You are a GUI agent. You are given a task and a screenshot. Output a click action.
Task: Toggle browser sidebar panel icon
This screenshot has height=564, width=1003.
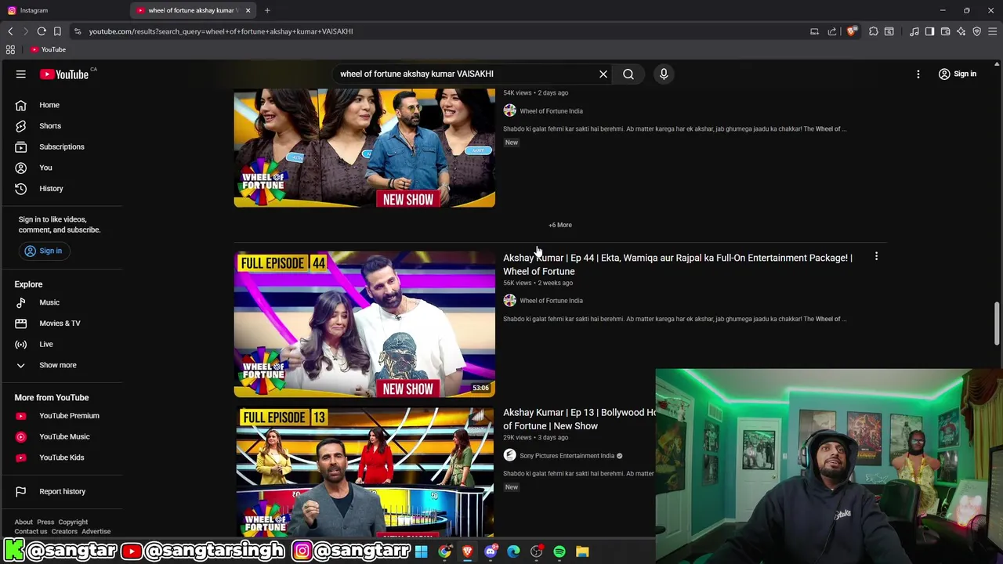coord(929,31)
